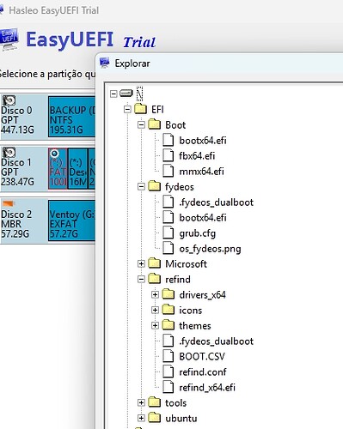The image size is (343, 429).
Task: Click the Explorar dialog title icon
Action: point(105,63)
